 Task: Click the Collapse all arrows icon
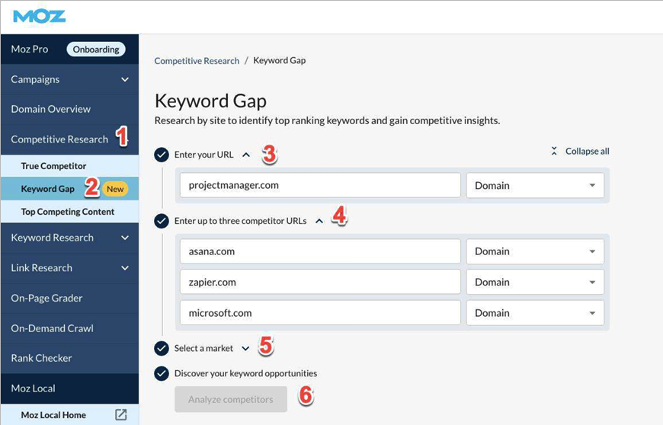[x=554, y=152]
